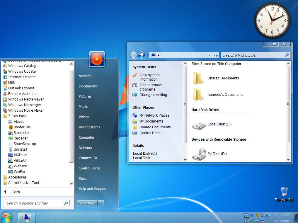Viewport: 298px width, 223px height.
Task: Open the address bar dropdown arrow
Action: pos(209,55)
